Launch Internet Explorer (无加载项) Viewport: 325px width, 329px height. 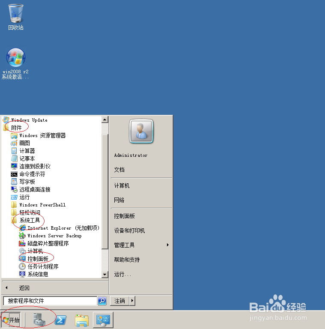pos(59,228)
